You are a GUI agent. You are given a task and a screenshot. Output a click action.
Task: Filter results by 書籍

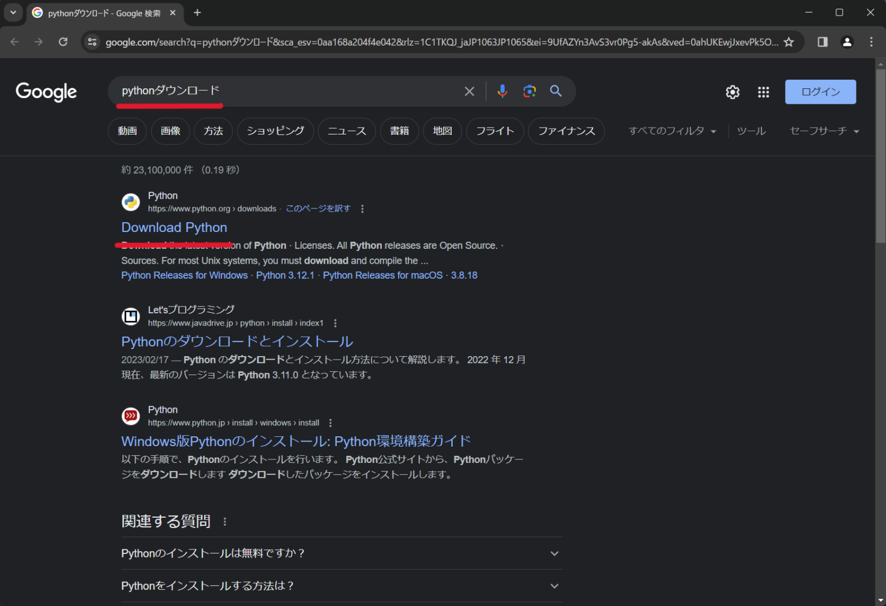point(400,131)
